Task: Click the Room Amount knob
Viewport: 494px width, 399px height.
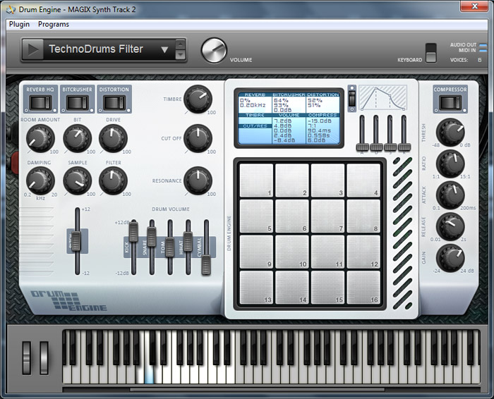Action: pyautogui.click(x=40, y=138)
